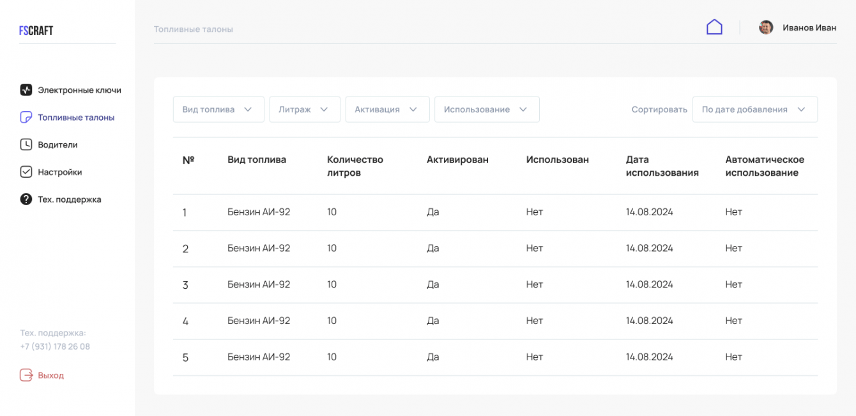Open the Литраж filter dropdown
856x416 pixels.
(304, 109)
